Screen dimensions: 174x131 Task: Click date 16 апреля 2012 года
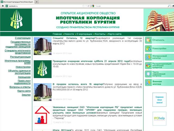tap(62, 53)
